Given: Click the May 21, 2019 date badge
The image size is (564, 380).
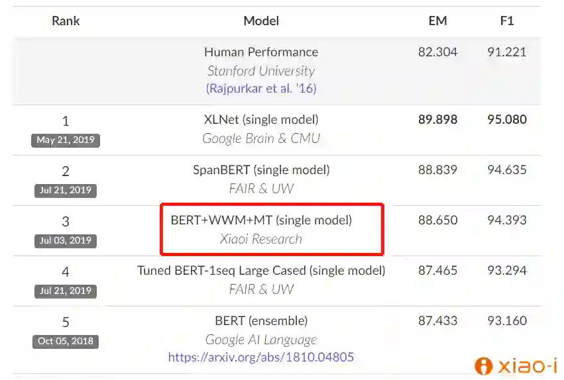Looking at the screenshot, I should [66, 140].
